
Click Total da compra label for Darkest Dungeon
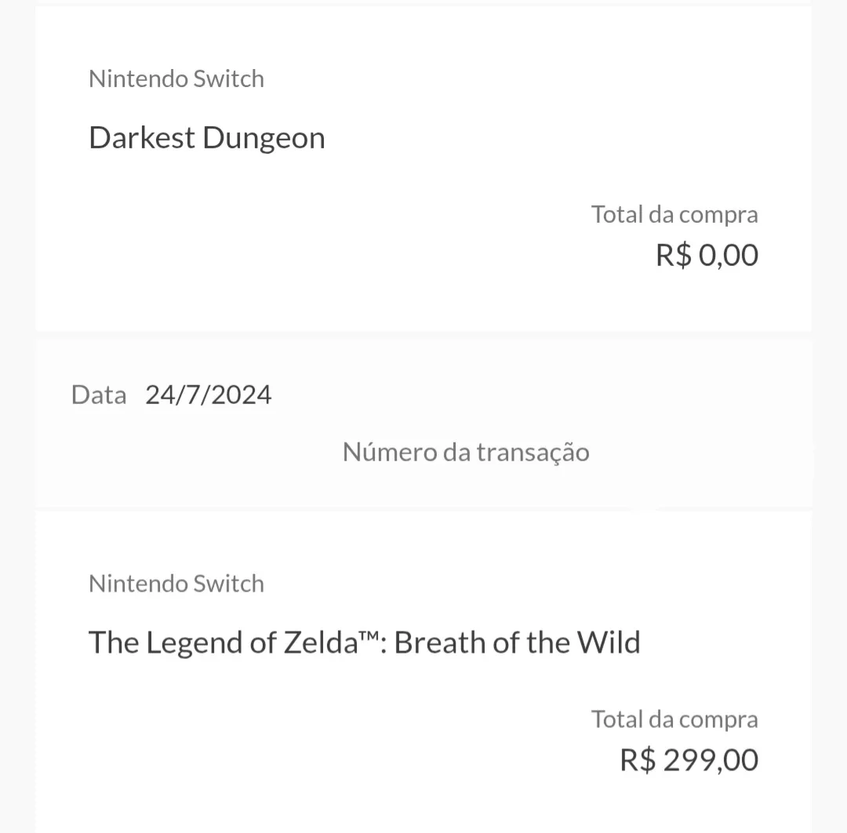pyautogui.click(x=674, y=215)
